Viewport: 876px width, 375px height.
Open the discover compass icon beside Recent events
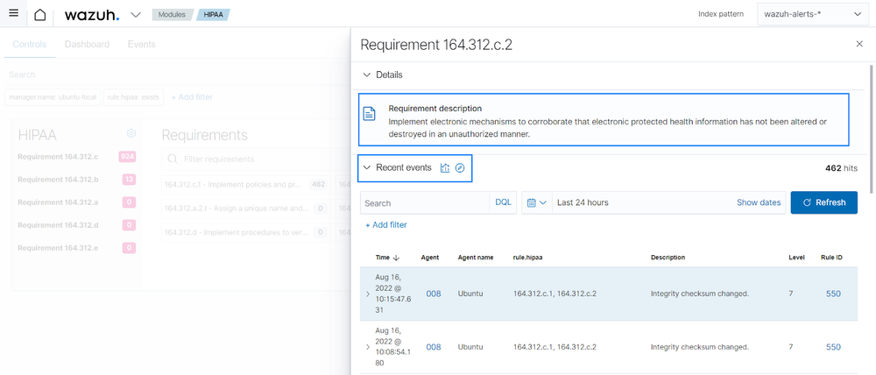coord(460,167)
